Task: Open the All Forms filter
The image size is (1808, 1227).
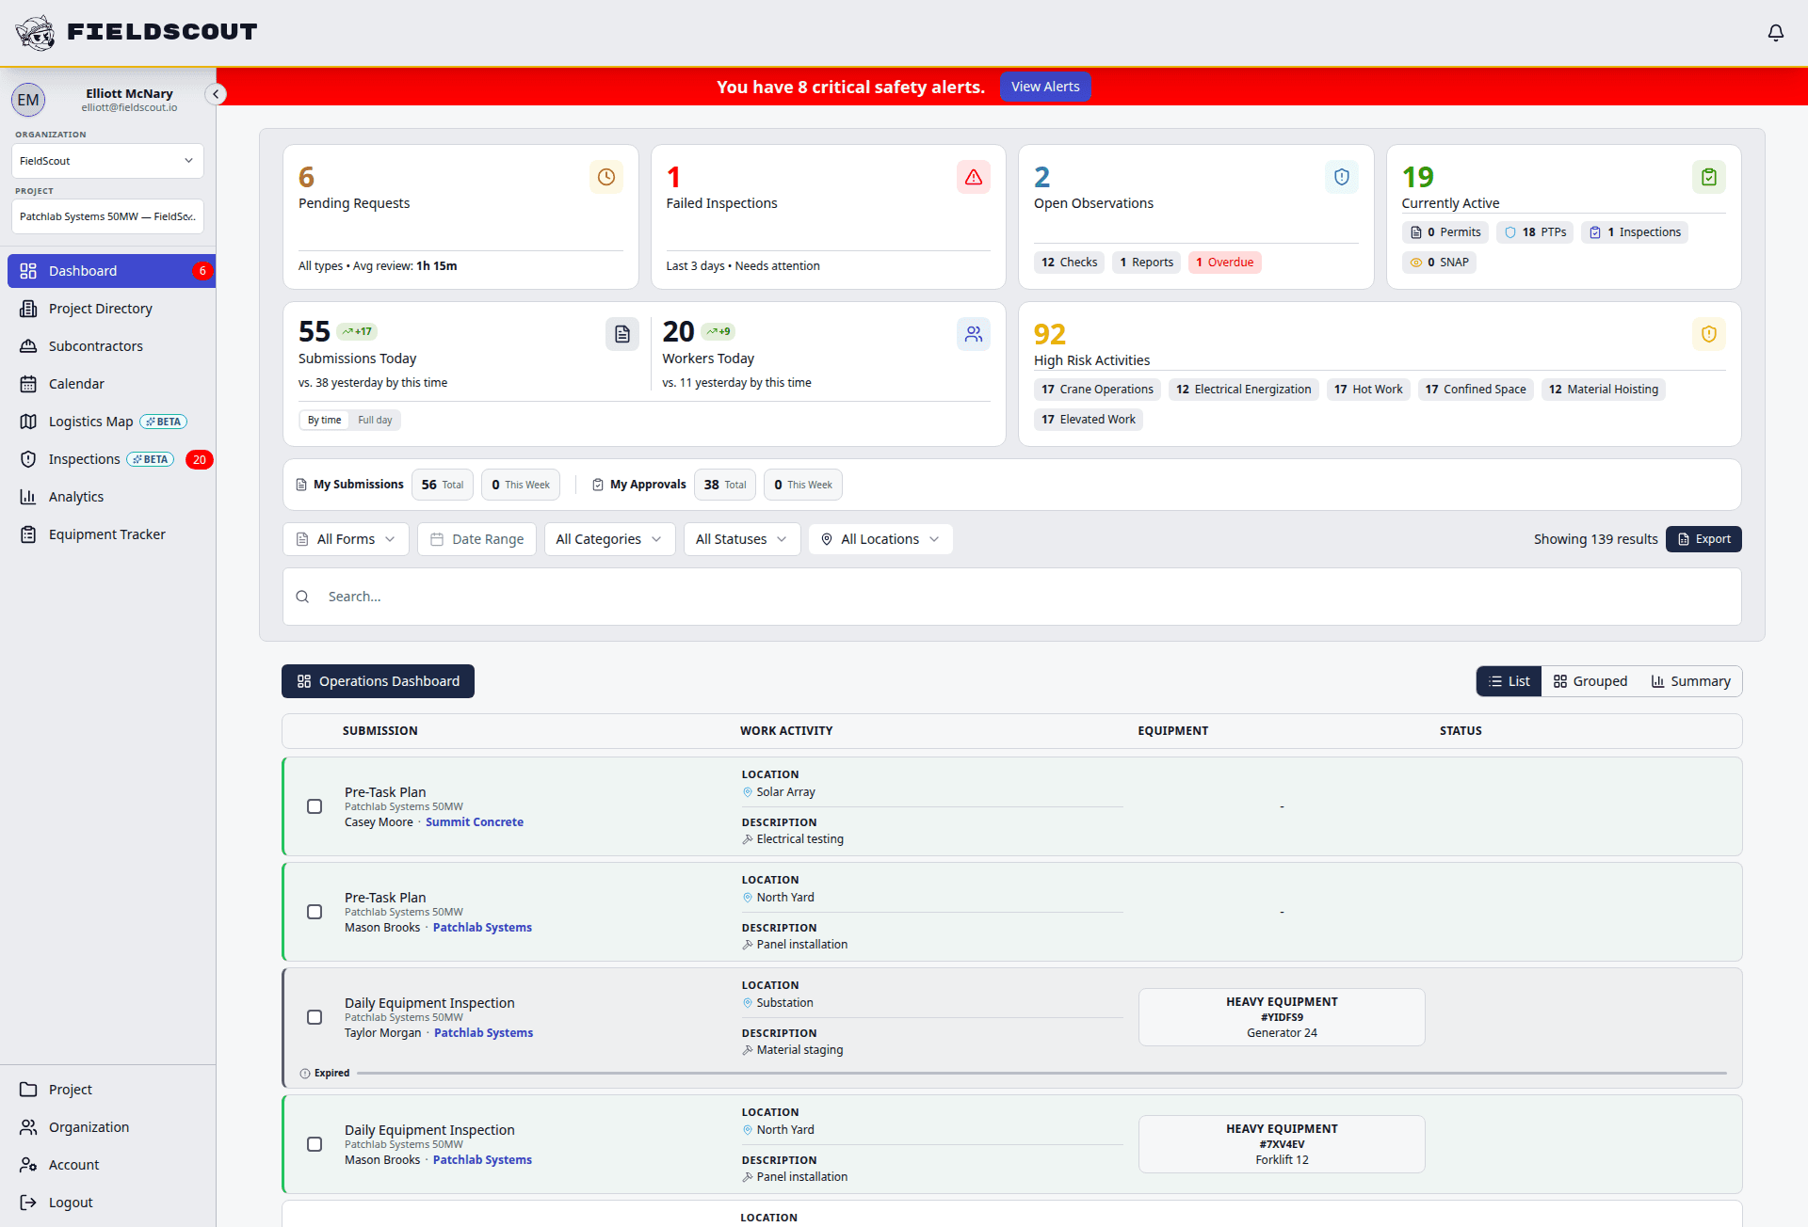Action: pyautogui.click(x=346, y=539)
